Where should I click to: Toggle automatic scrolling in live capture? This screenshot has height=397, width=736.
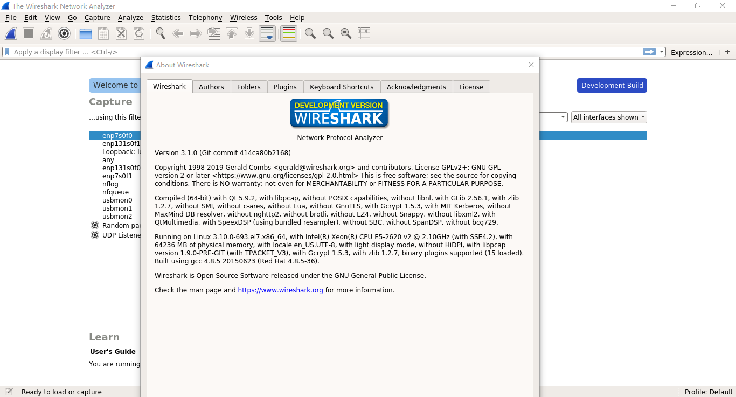267,33
